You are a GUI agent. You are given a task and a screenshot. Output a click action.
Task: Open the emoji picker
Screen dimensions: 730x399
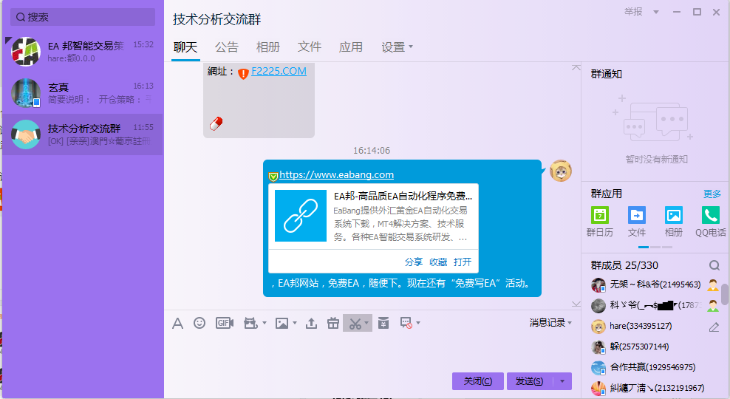(x=199, y=323)
